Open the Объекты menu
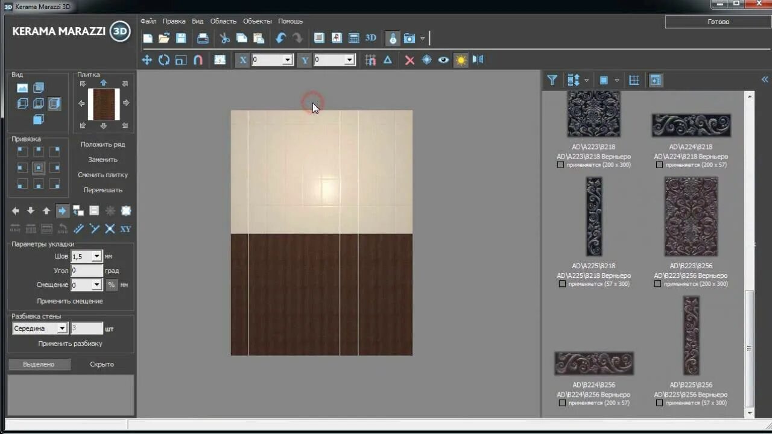 pyautogui.click(x=258, y=21)
